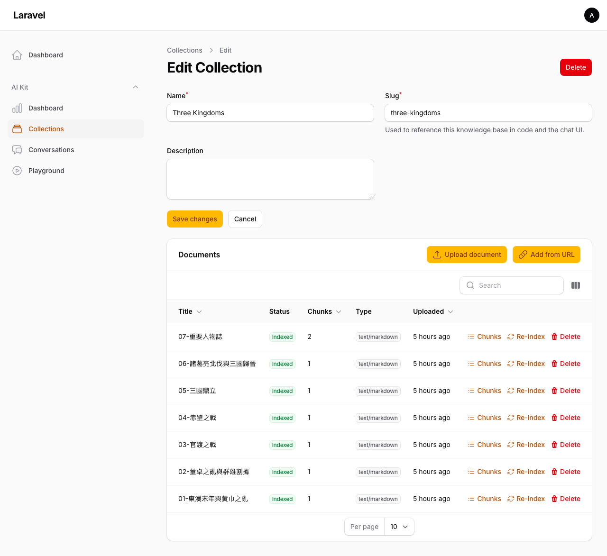Open the Per page dropdown showing 10
This screenshot has height=556, width=607.
[x=399, y=527]
